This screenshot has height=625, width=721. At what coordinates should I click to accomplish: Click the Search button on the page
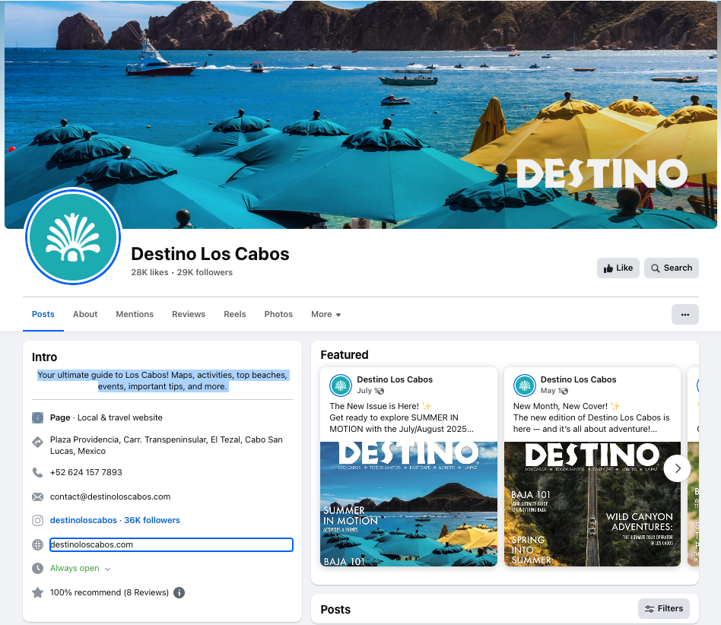672,268
